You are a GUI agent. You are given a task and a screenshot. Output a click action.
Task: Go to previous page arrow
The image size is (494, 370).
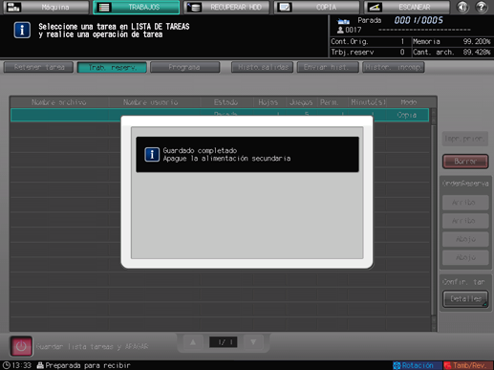193,342
